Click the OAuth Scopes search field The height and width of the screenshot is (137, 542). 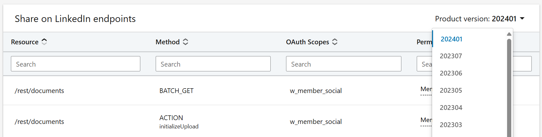click(x=343, y=64)
